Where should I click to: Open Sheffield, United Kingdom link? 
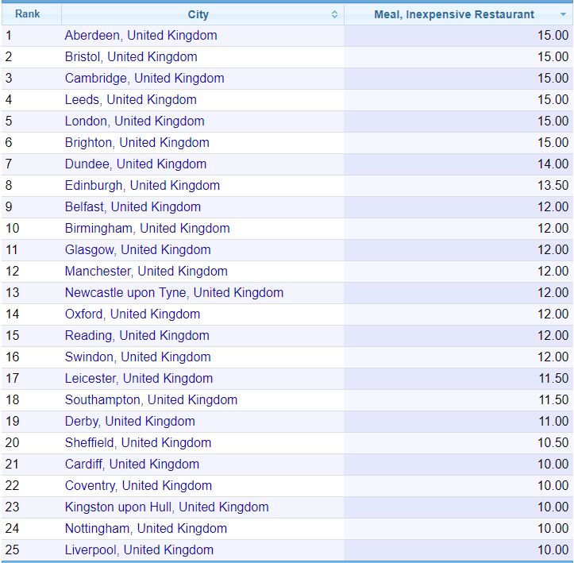click(x=138, y=442)
